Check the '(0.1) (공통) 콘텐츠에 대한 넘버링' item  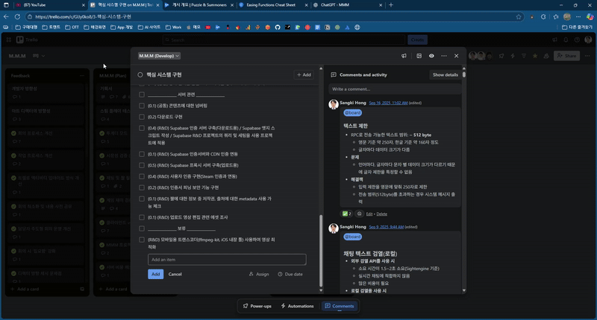tap(142, 106)
